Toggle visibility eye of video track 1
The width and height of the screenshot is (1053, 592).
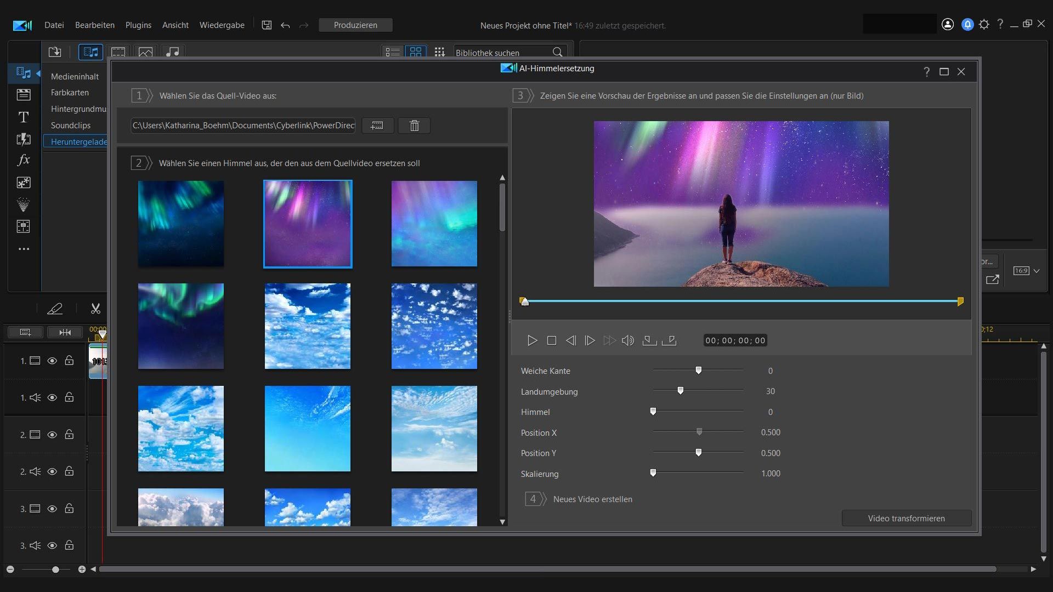pyautogui.click(x=52, y=361)
